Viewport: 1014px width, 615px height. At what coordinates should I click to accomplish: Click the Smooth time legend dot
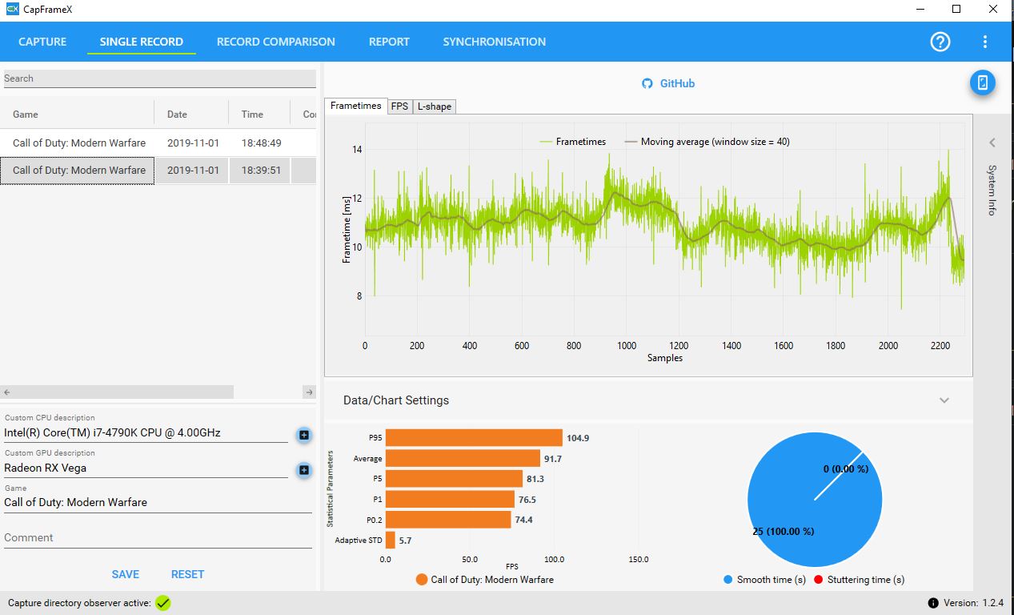(x=727, y=580)
